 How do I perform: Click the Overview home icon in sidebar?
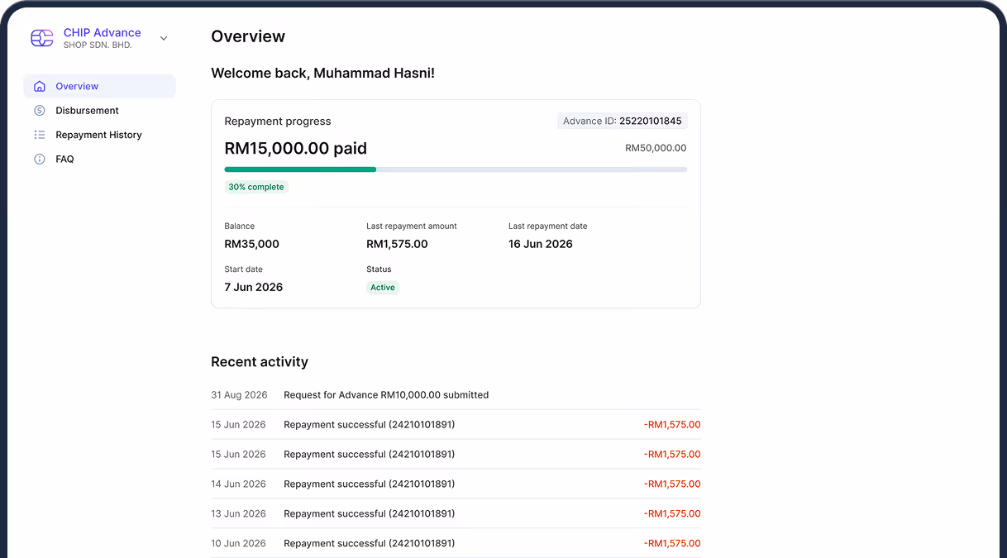click(x=40, y=86)
